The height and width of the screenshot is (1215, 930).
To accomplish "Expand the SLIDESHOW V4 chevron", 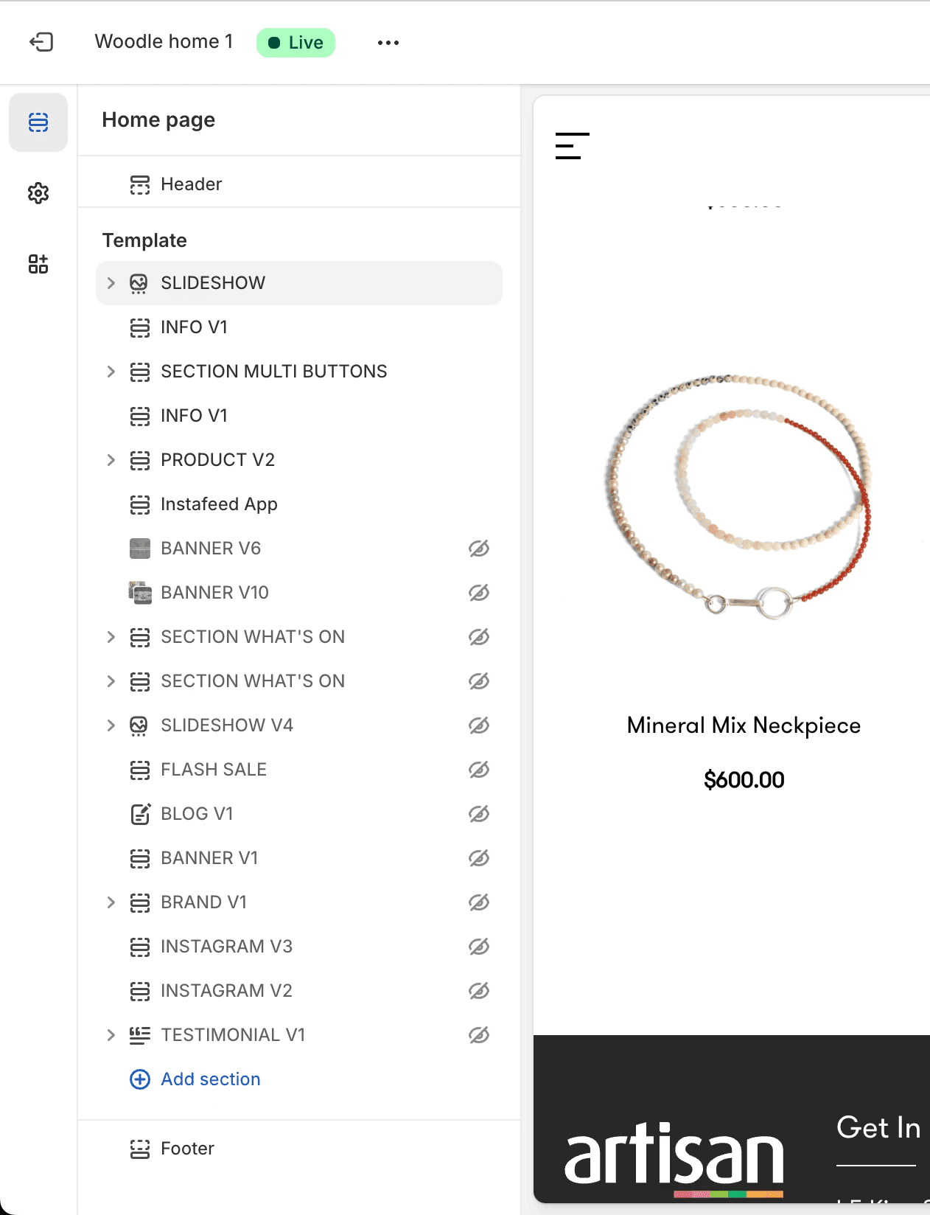I will pos(111,725).
